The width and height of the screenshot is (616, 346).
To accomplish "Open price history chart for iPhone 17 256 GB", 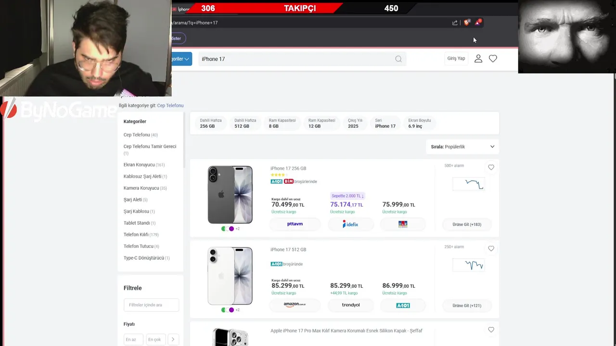I will click(469, 184).
